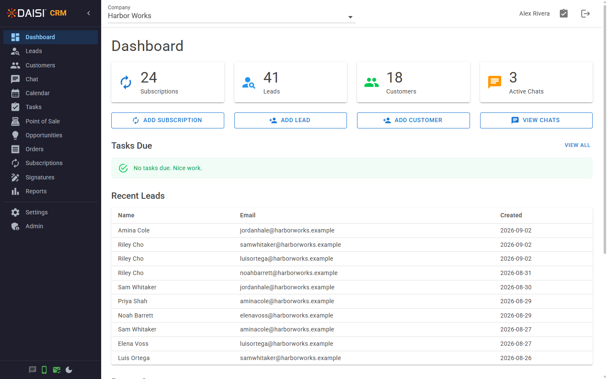The image size is (607, 379).
Task: Toggle dark mode with moon icon
Action: point(69,370)
